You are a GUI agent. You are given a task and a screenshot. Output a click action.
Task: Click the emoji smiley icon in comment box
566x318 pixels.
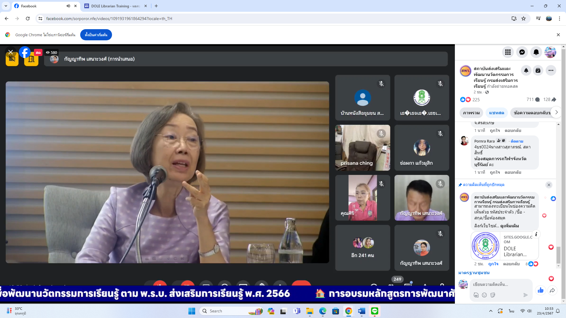point(484,295)
